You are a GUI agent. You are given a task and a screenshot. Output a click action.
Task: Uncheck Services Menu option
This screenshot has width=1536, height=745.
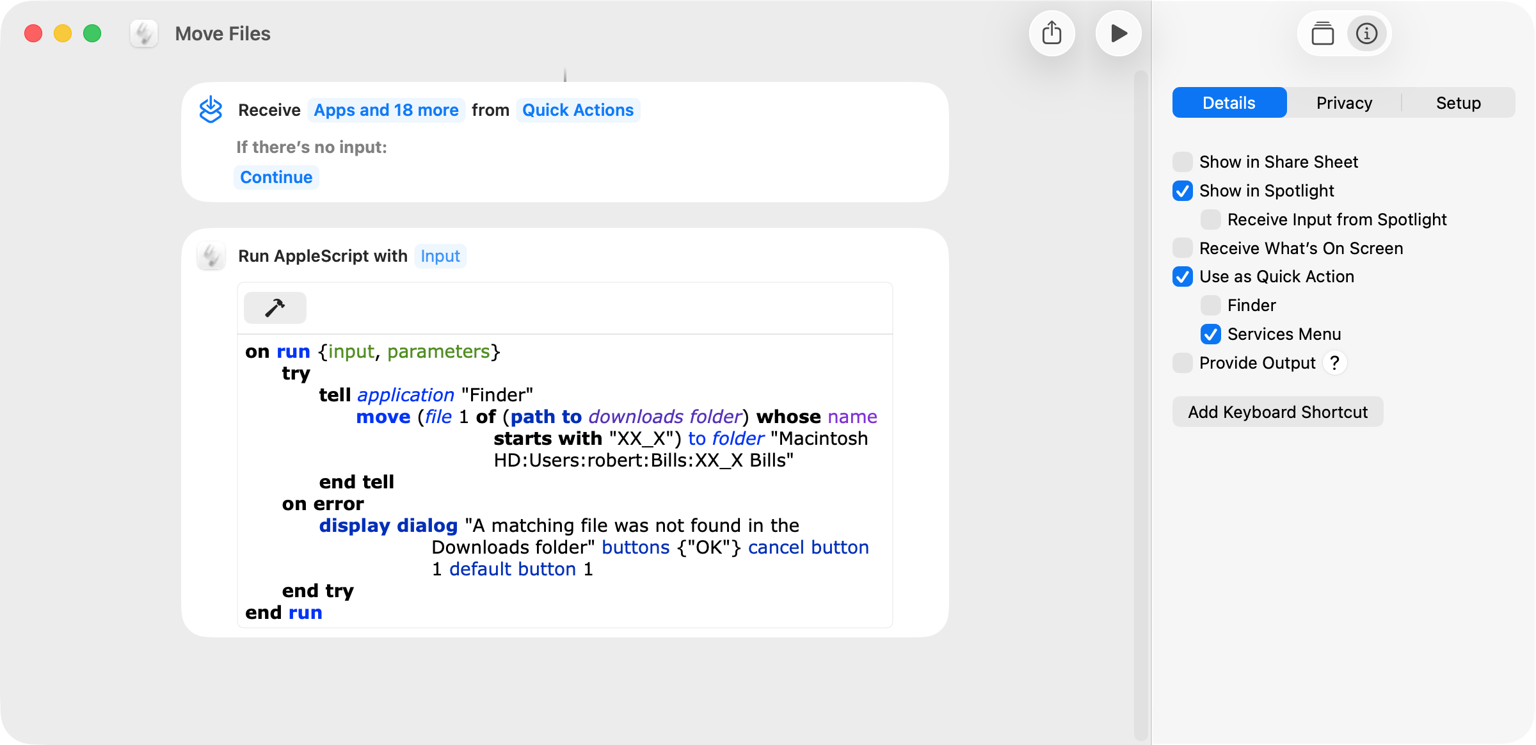coord(1210,334)
